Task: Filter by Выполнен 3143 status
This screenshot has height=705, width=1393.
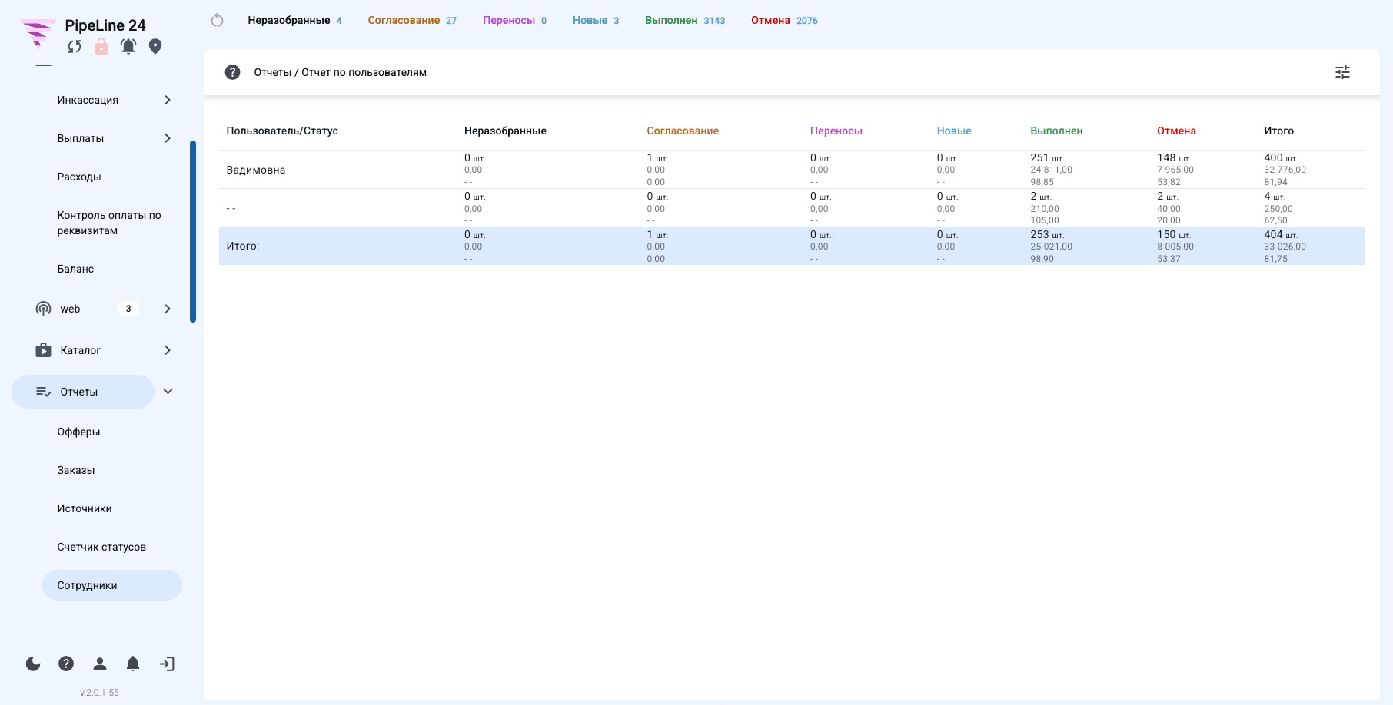Action: [x=685, y=21]
